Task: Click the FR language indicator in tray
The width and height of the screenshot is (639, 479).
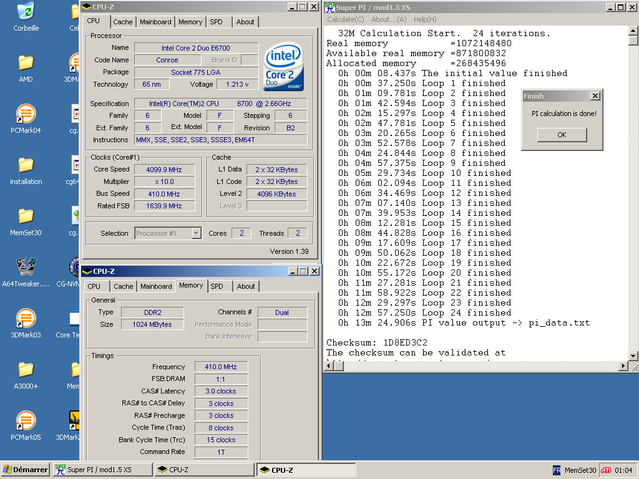Action: coord(556,470)
